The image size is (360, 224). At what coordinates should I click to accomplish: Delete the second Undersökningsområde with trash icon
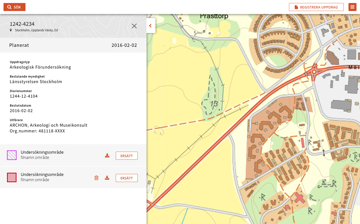tap(96, 178)
